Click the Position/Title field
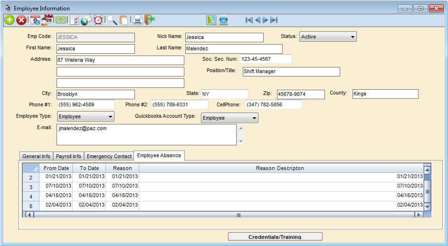The height and width of the screenshot is (246, 448). pos(291,72)
